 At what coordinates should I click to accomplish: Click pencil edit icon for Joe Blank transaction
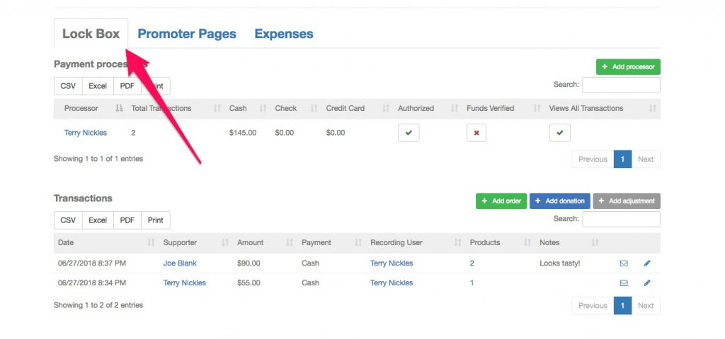(x=646, y=263)
